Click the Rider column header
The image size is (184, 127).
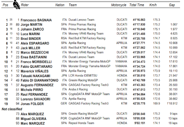[x=25, y=5]
